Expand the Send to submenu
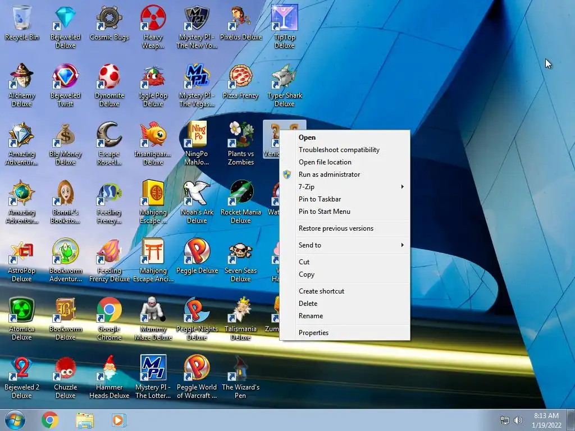Image resolution: width=575 pixels, height=431 pixels. (345, 245)
